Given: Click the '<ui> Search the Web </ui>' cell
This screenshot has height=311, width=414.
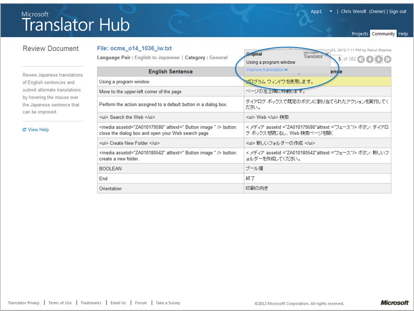Looking at the screenshot, I should pyautogui.click(x=171, y=117).
